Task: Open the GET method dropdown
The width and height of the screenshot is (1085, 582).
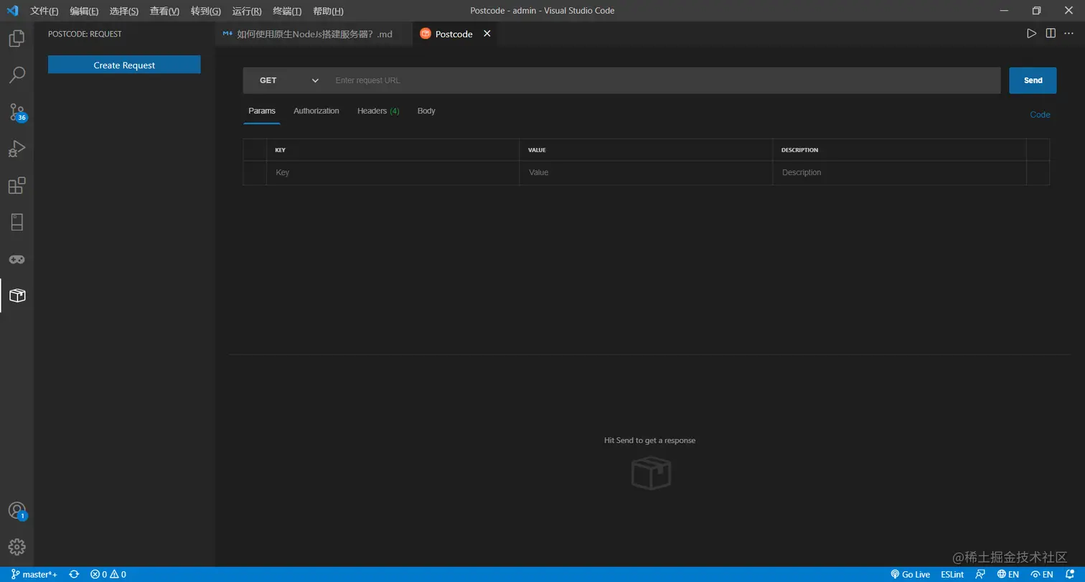Action: [288, 80]
